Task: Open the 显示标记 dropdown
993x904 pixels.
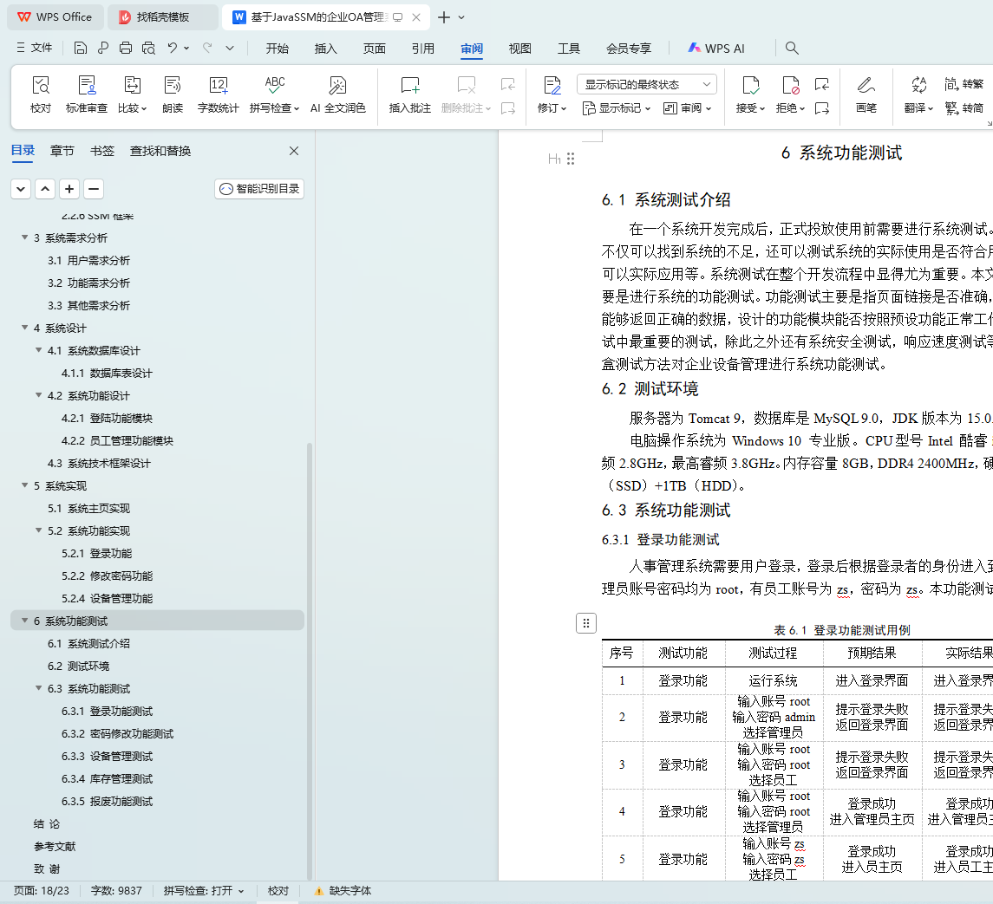Action: click(x=617, y=108)
